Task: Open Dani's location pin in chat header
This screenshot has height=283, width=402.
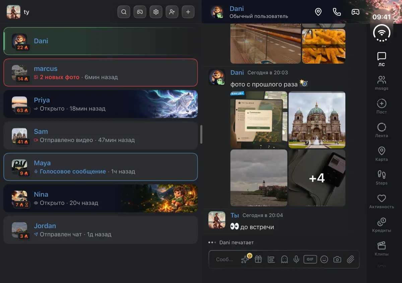Action: (x=318, y=12)
